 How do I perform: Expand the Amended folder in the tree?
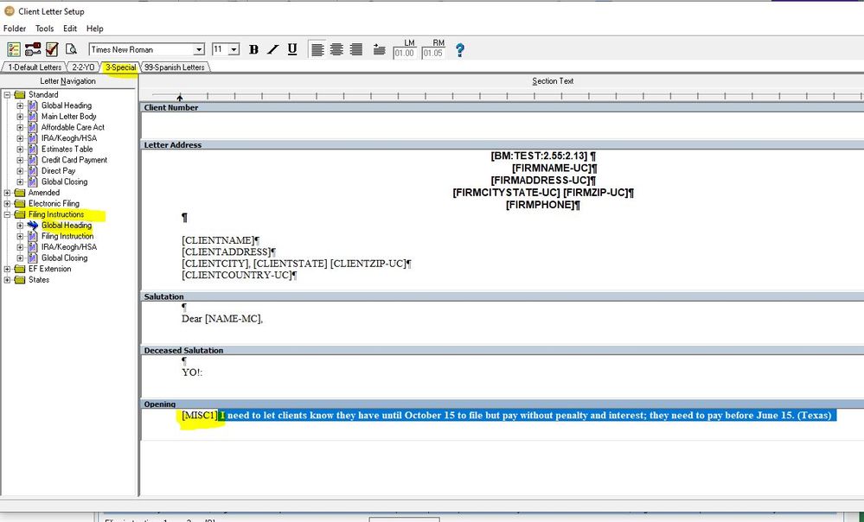pos(8,193)
